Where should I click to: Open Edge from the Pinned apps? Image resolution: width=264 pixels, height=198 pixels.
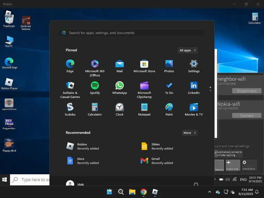click(70, 66)
